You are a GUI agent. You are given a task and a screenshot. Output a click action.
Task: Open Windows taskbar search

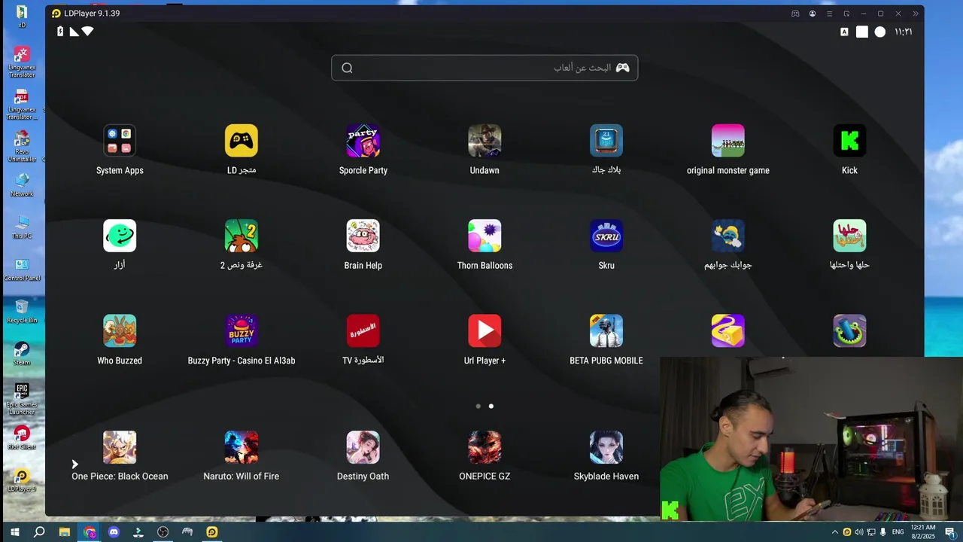pyautogui.click(x=39, y=532)
